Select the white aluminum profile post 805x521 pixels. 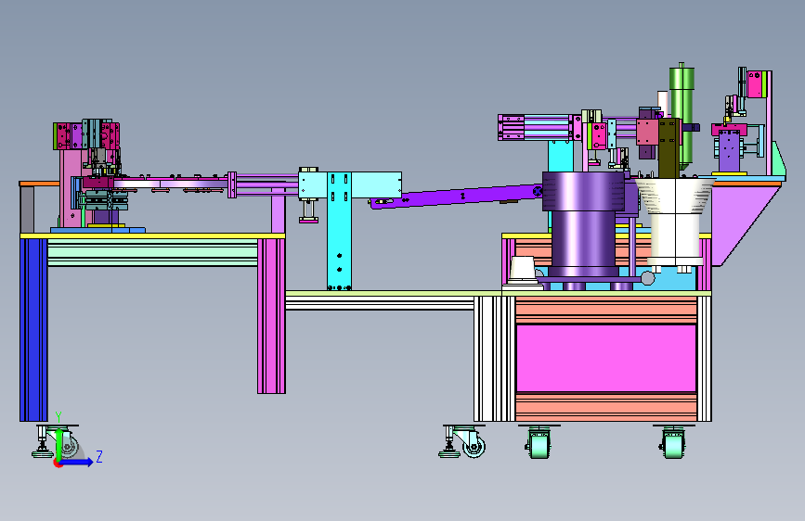point(494,359)
